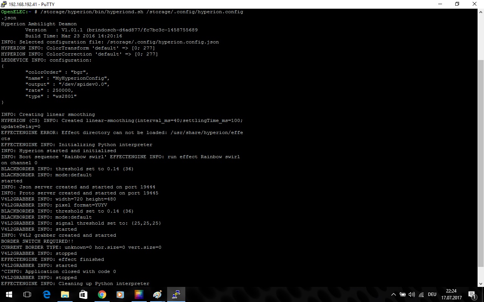Image resolution: width=484 pixels, height=302 pixels.
Task: Open the Photos app in the taskbar
Action: (139, 294)
